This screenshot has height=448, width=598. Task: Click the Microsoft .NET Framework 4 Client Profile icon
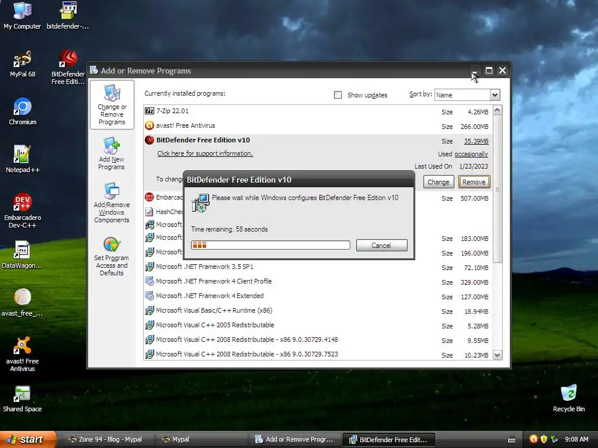click(149, 281)
